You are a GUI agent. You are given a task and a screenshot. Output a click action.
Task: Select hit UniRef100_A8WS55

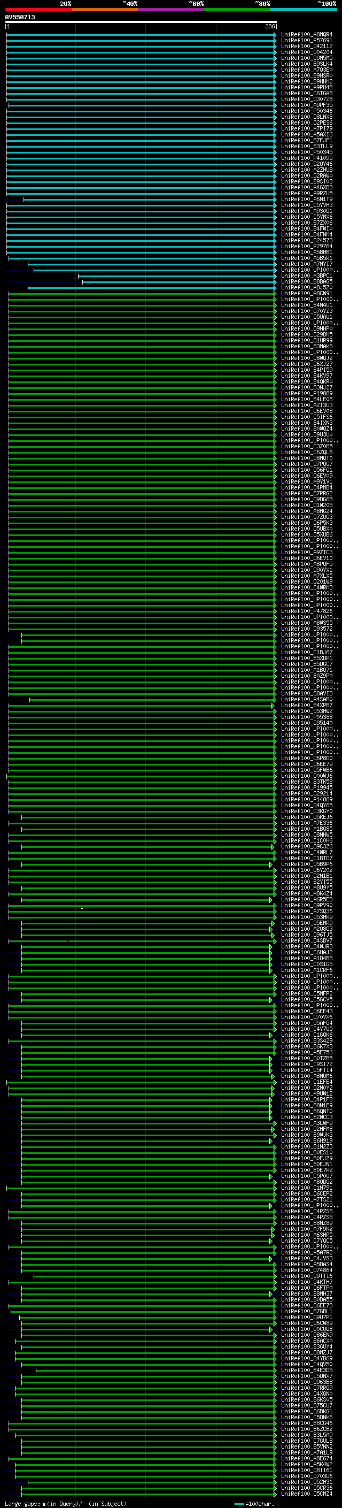pyautogui.click(x=306, y=623)
